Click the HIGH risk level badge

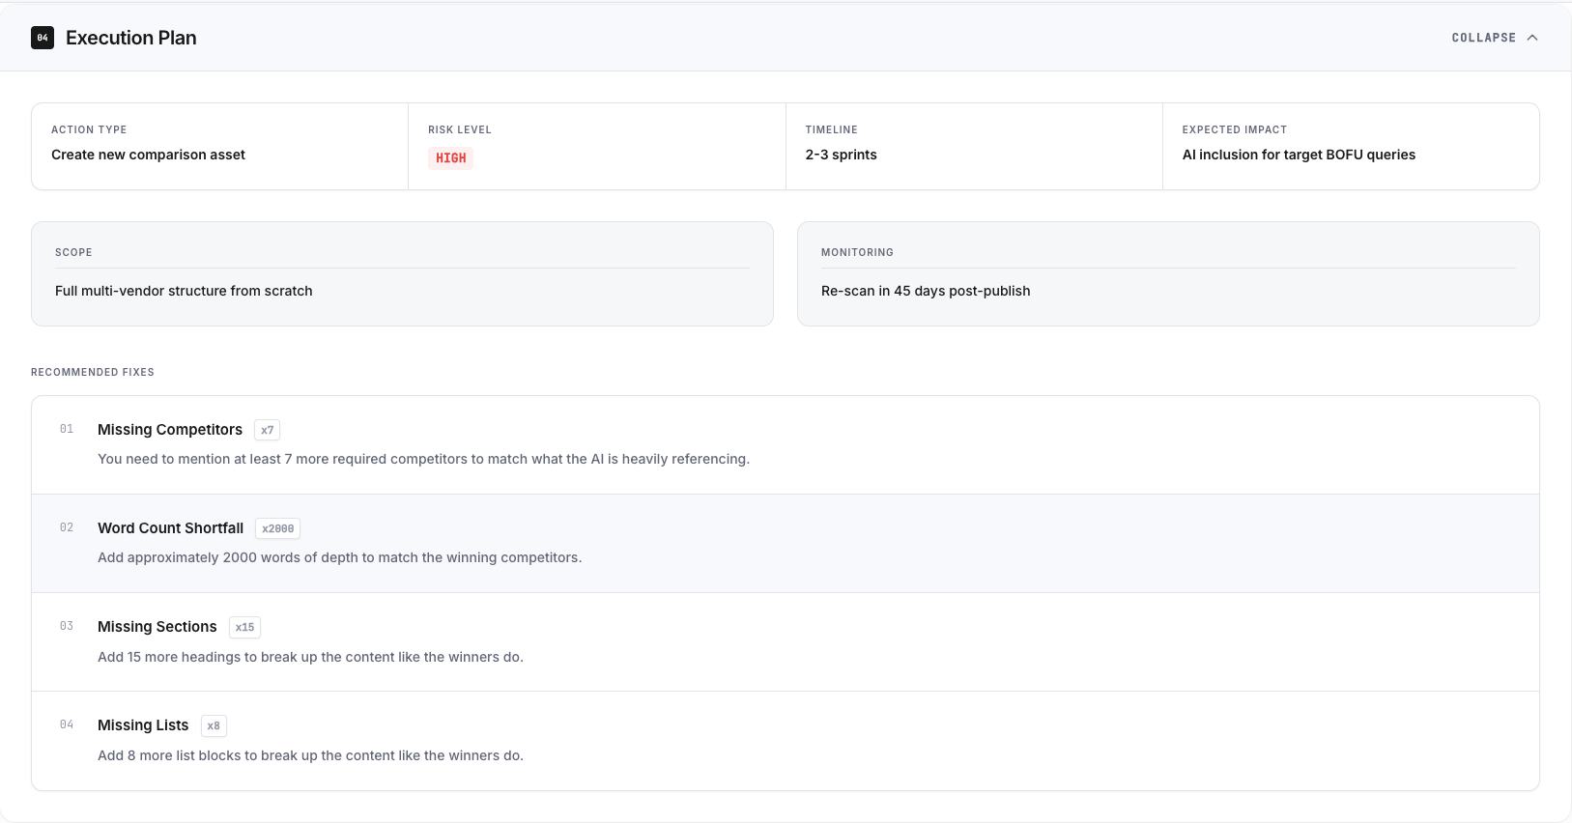[450, 158]
